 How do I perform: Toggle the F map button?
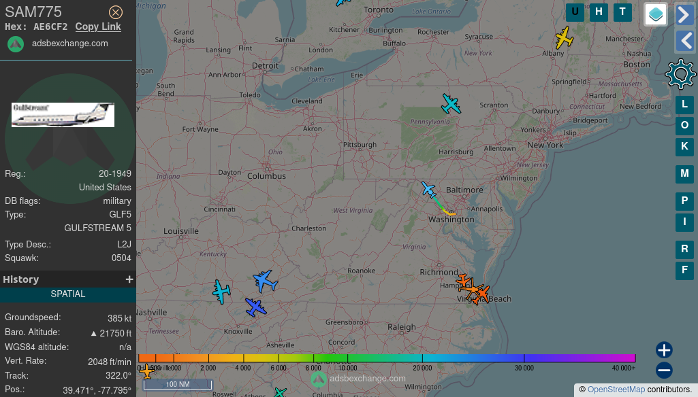click(x=684, y=270)
